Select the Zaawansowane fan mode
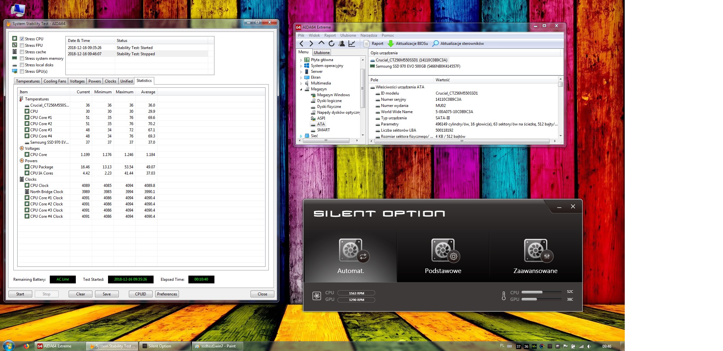Screen dimensions: 723x351 pyautogui.click(x=535, y=256)
